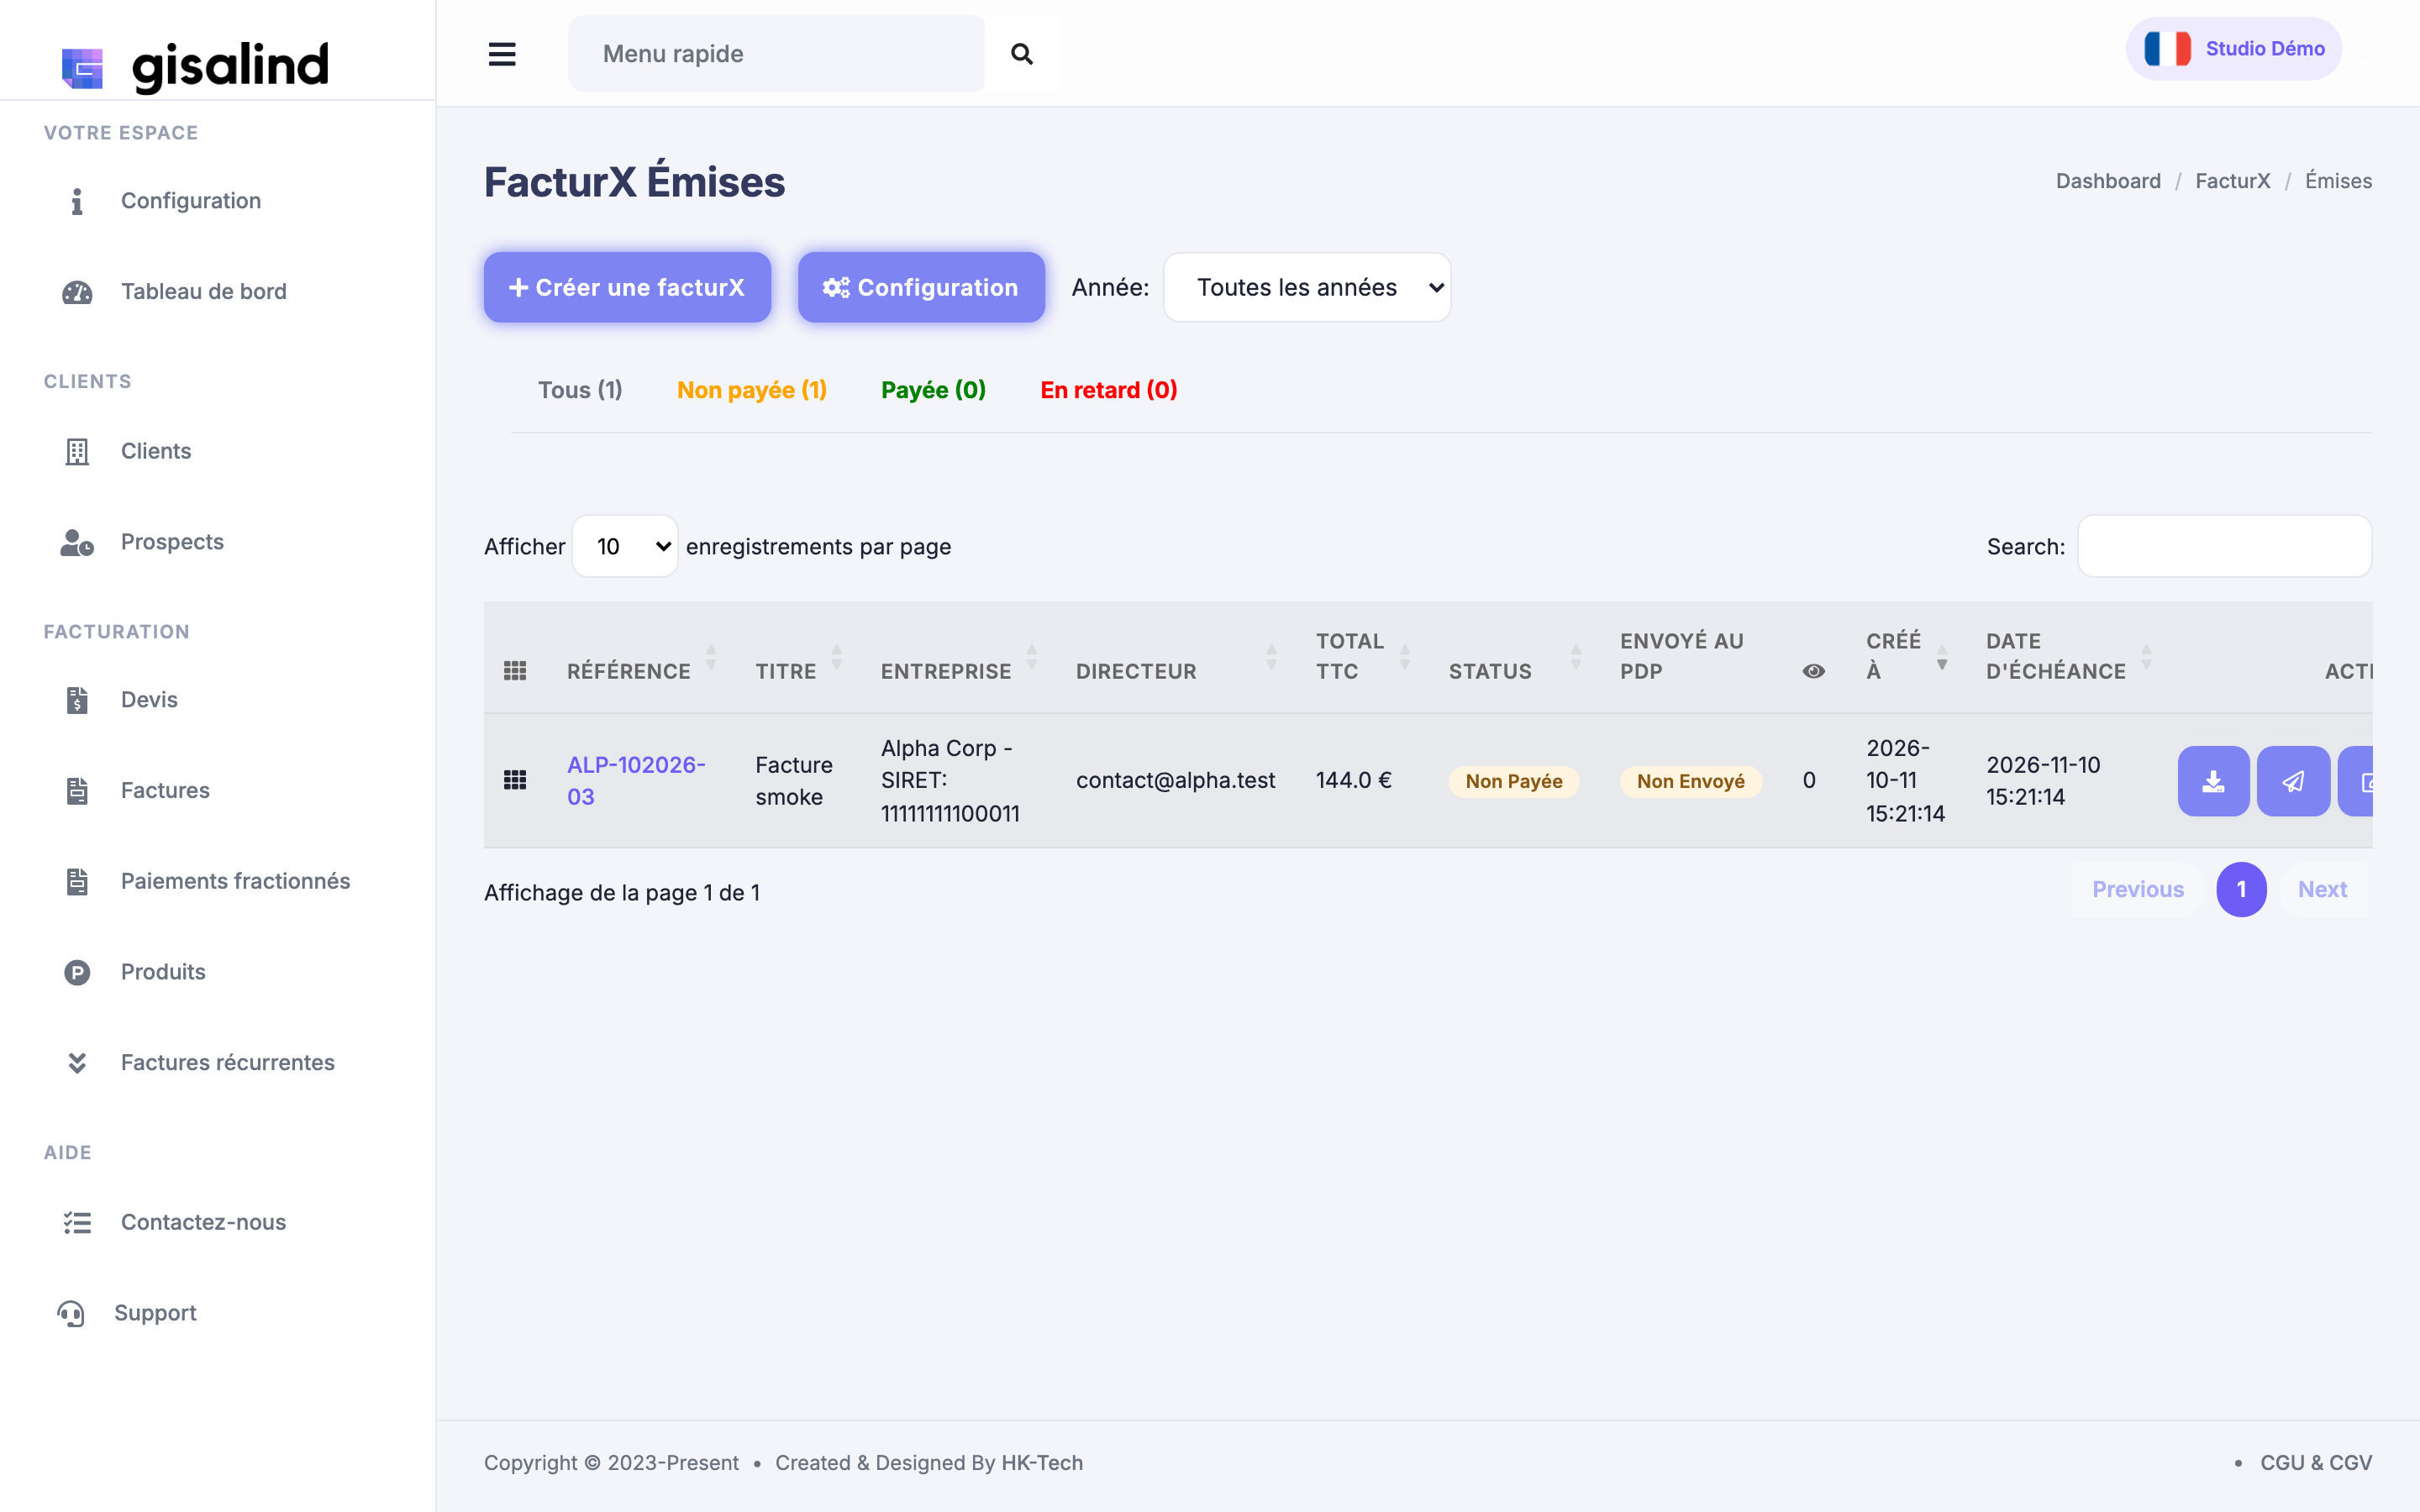Click the eye column header icon
Viewport: 2420px width, 1512px height.
click(1813, 671)
